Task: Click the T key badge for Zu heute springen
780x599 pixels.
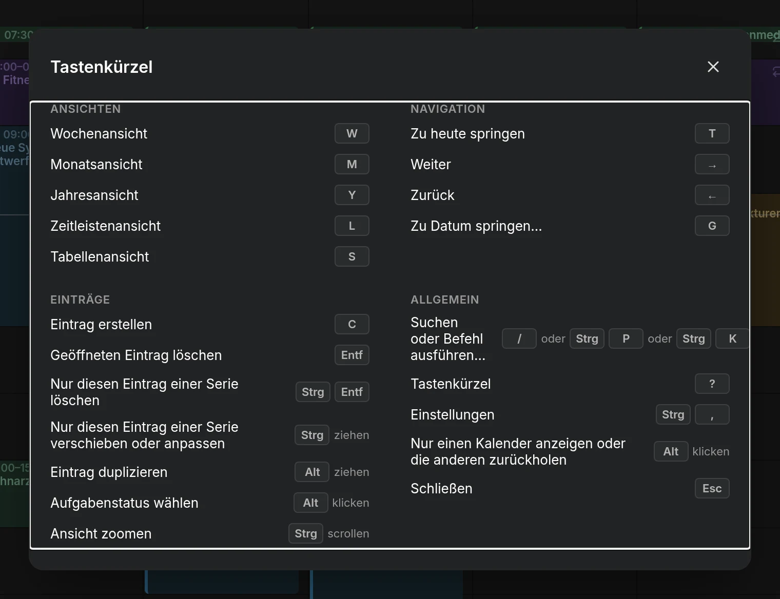Action: pyautogui.click(x=712, y=133)
